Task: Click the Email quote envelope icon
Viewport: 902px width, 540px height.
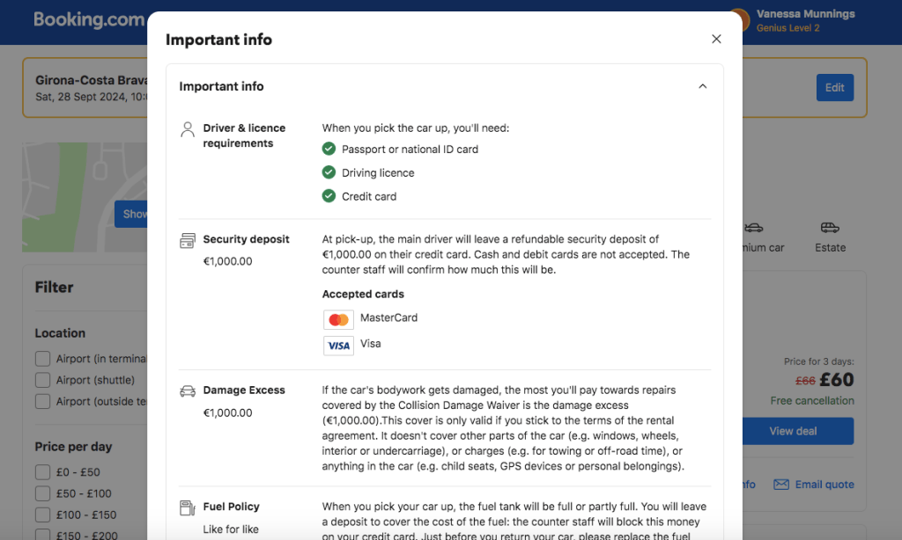Action: [x=780, y=485]
